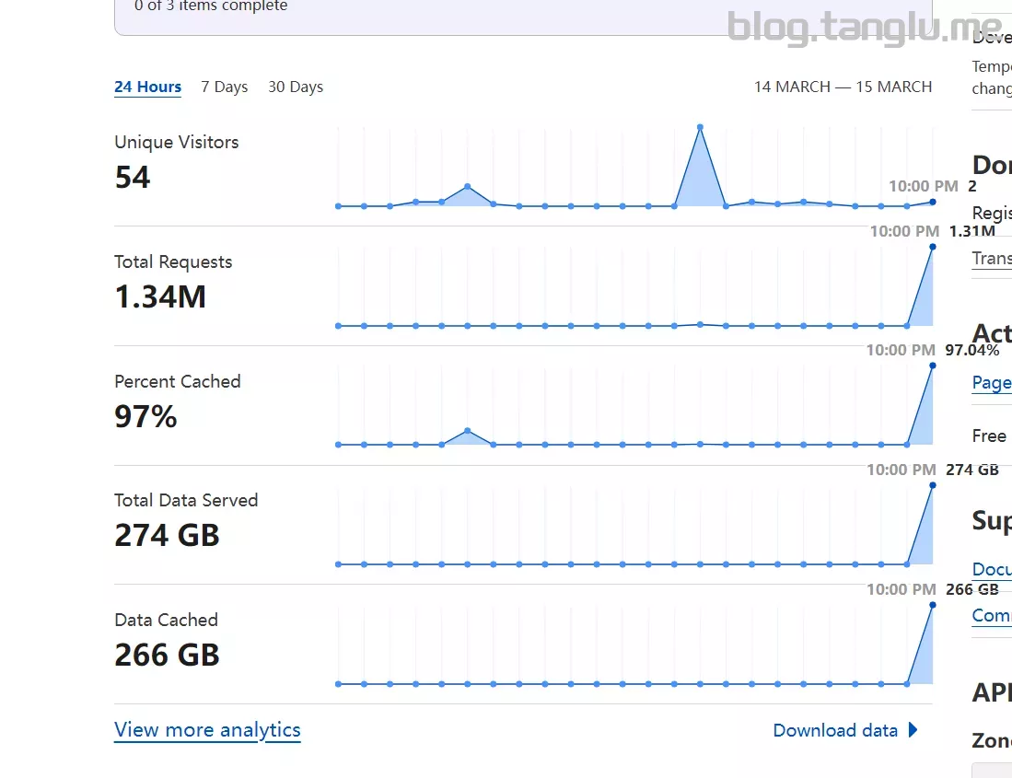
Task: Click the smaller early peak in Unique Visitors
Action: (468, 186)
